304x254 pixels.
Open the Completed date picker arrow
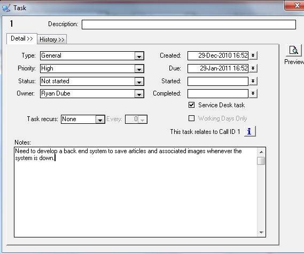coord(253,93)
